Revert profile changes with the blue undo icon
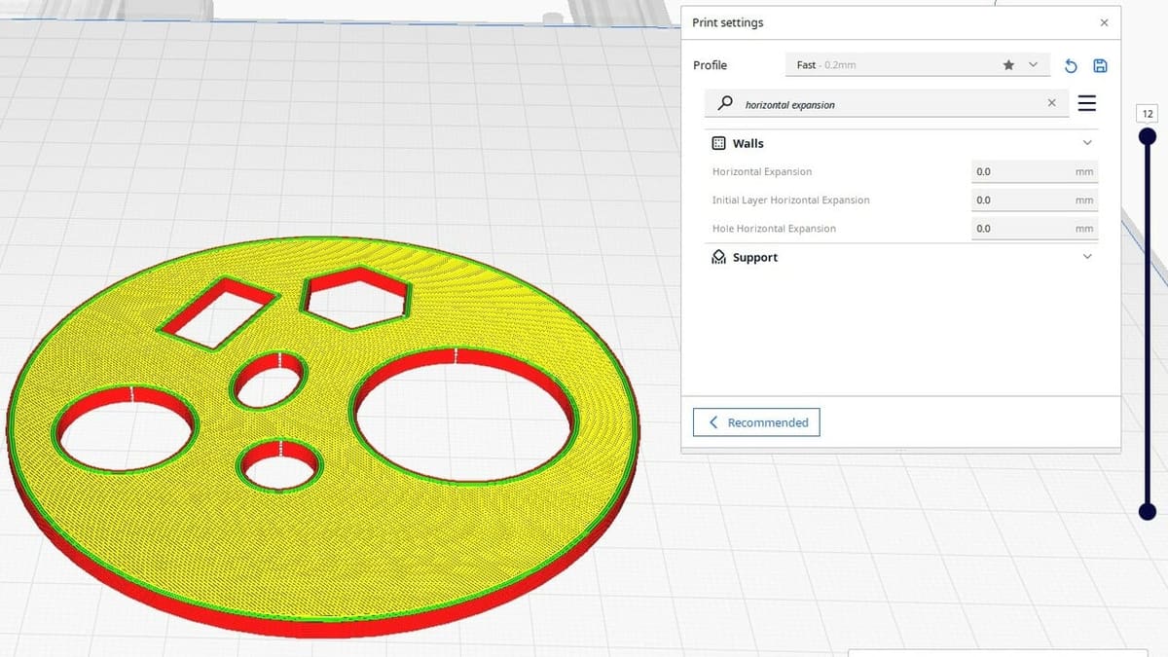This screenshot has width=1168, height=657. (x=1070, y=64)
